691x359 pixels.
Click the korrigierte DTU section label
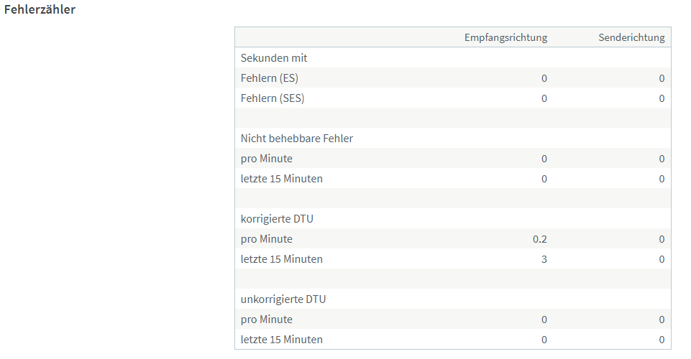point(277,219)
